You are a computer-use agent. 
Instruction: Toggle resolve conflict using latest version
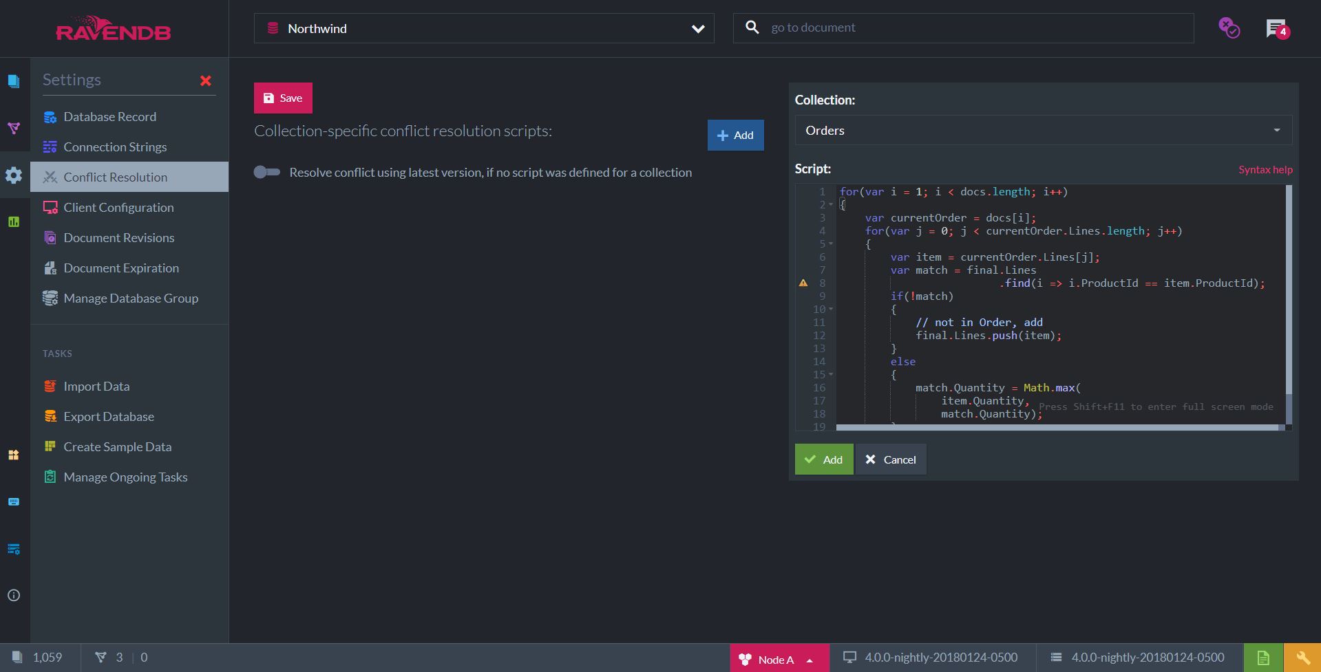point(267,172)
